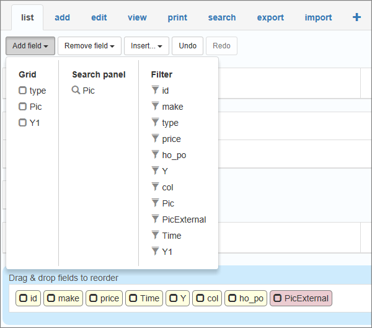This screenshot has width=372, height=328.
Task: Check the type box under Grid
Action: pyautogui.click(x=23, y=91)
